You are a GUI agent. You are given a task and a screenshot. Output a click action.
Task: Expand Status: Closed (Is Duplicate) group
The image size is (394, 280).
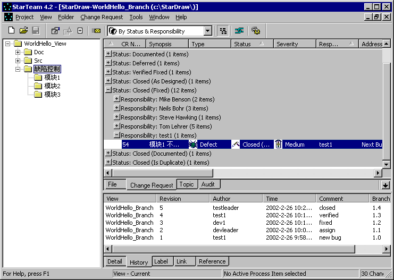tap(108, 162)
